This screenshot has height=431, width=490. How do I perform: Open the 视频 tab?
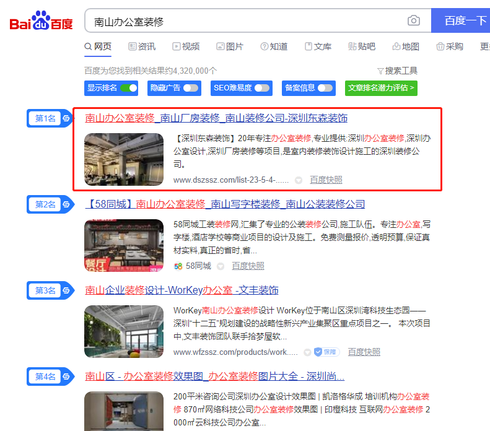pos(186,47)
